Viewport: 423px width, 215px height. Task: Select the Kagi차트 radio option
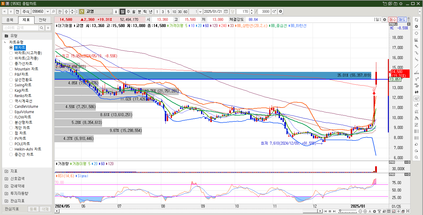pyautogui.click(x=11, y=90)
